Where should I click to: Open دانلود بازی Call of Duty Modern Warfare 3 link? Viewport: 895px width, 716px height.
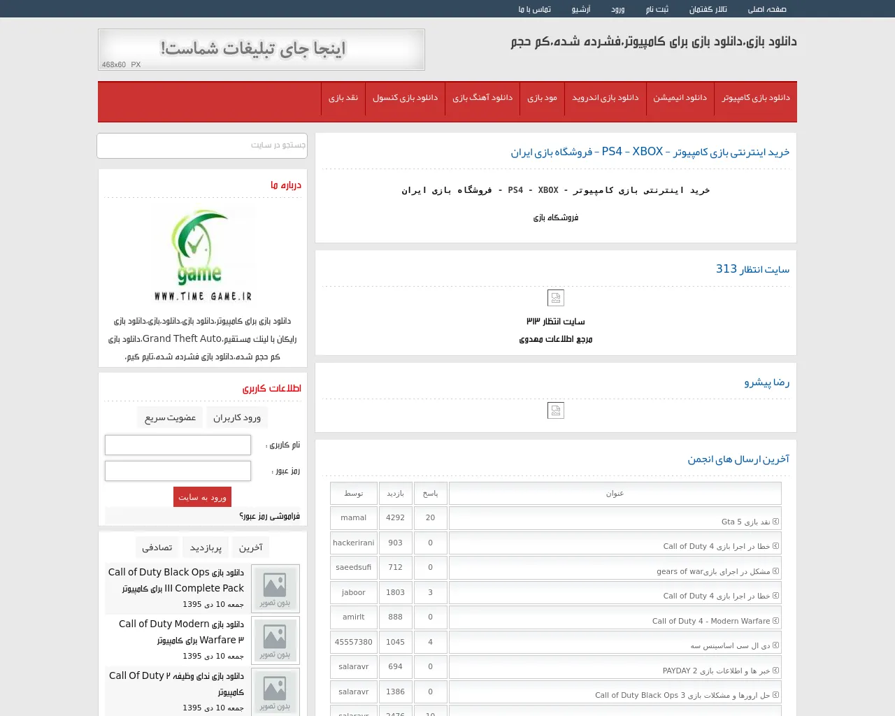coord(181,631)
